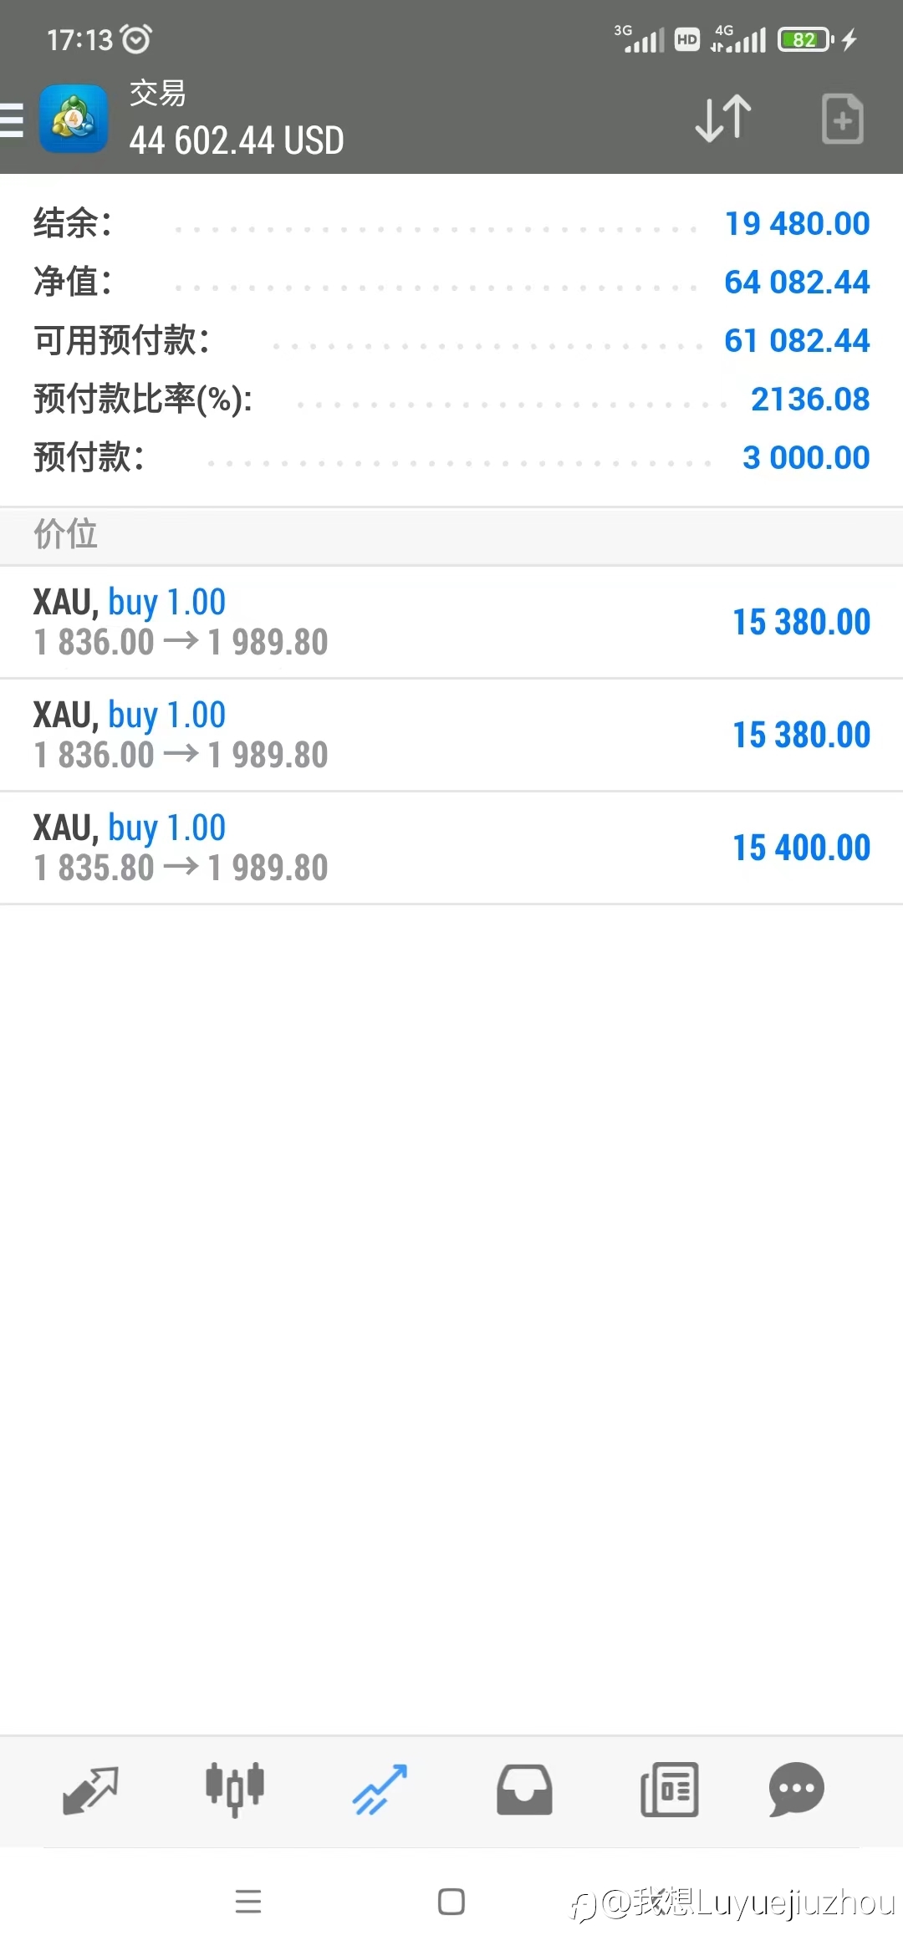Open the History inbox tray tab
The width and height of the screenshot is (903, 1956).
pyautogui.click(x=524, y=1790)
